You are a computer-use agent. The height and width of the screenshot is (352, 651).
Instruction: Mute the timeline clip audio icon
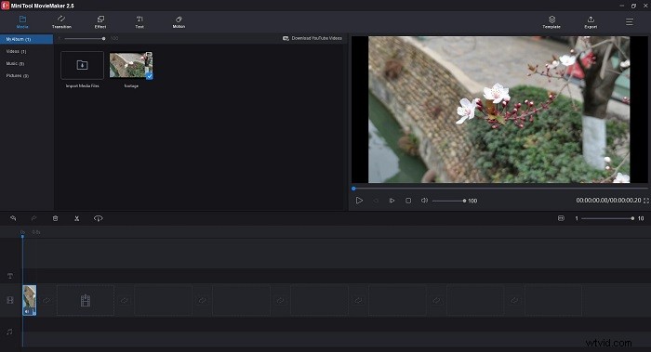pos(27,311)
